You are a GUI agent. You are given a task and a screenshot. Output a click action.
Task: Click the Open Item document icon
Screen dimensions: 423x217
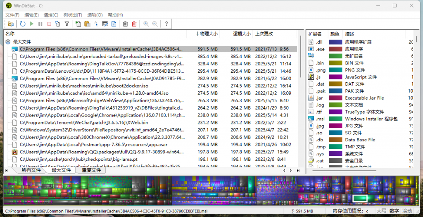[x=78, y=24]
